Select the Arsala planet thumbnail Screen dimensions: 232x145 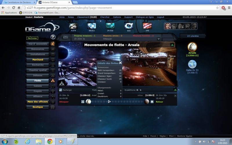click(x=192, y=47)
